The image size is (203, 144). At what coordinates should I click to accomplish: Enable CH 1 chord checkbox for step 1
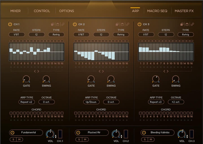pyautogui.click(x=11, y=113)
